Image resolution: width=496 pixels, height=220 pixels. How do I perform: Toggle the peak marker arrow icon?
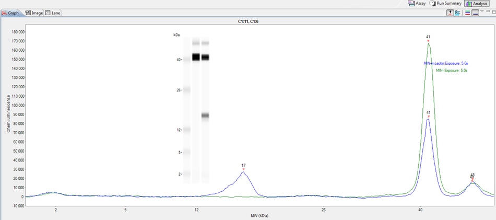[449, 13]
